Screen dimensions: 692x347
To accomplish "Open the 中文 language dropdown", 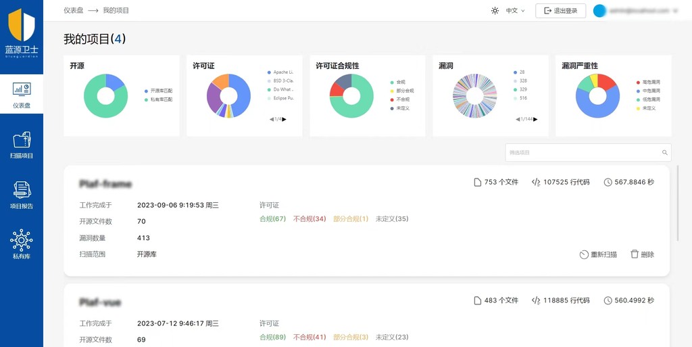I will click(x=515, y=11).
